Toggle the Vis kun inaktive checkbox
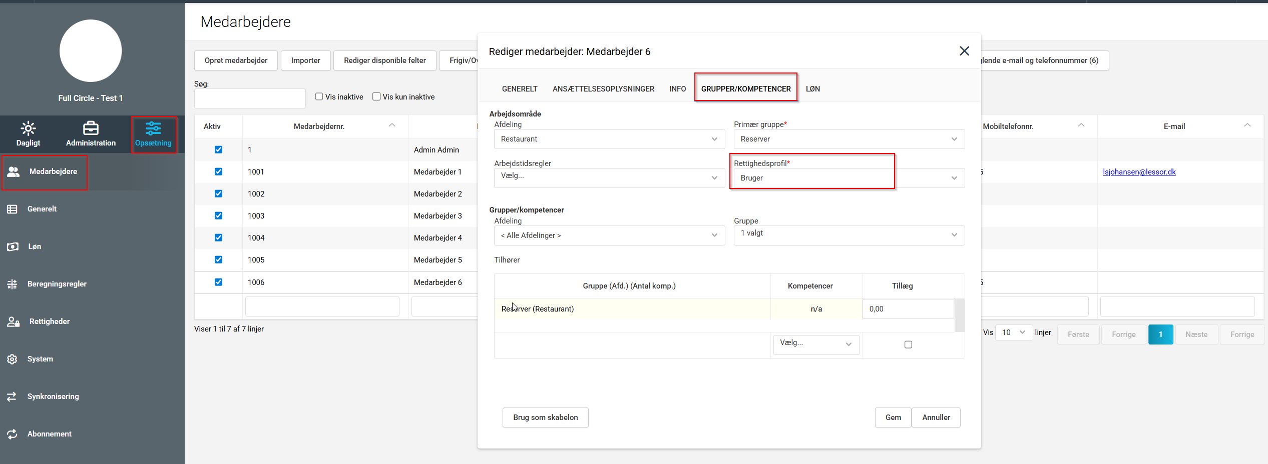This screenshot has width=1268, height=464. point(376,96)
